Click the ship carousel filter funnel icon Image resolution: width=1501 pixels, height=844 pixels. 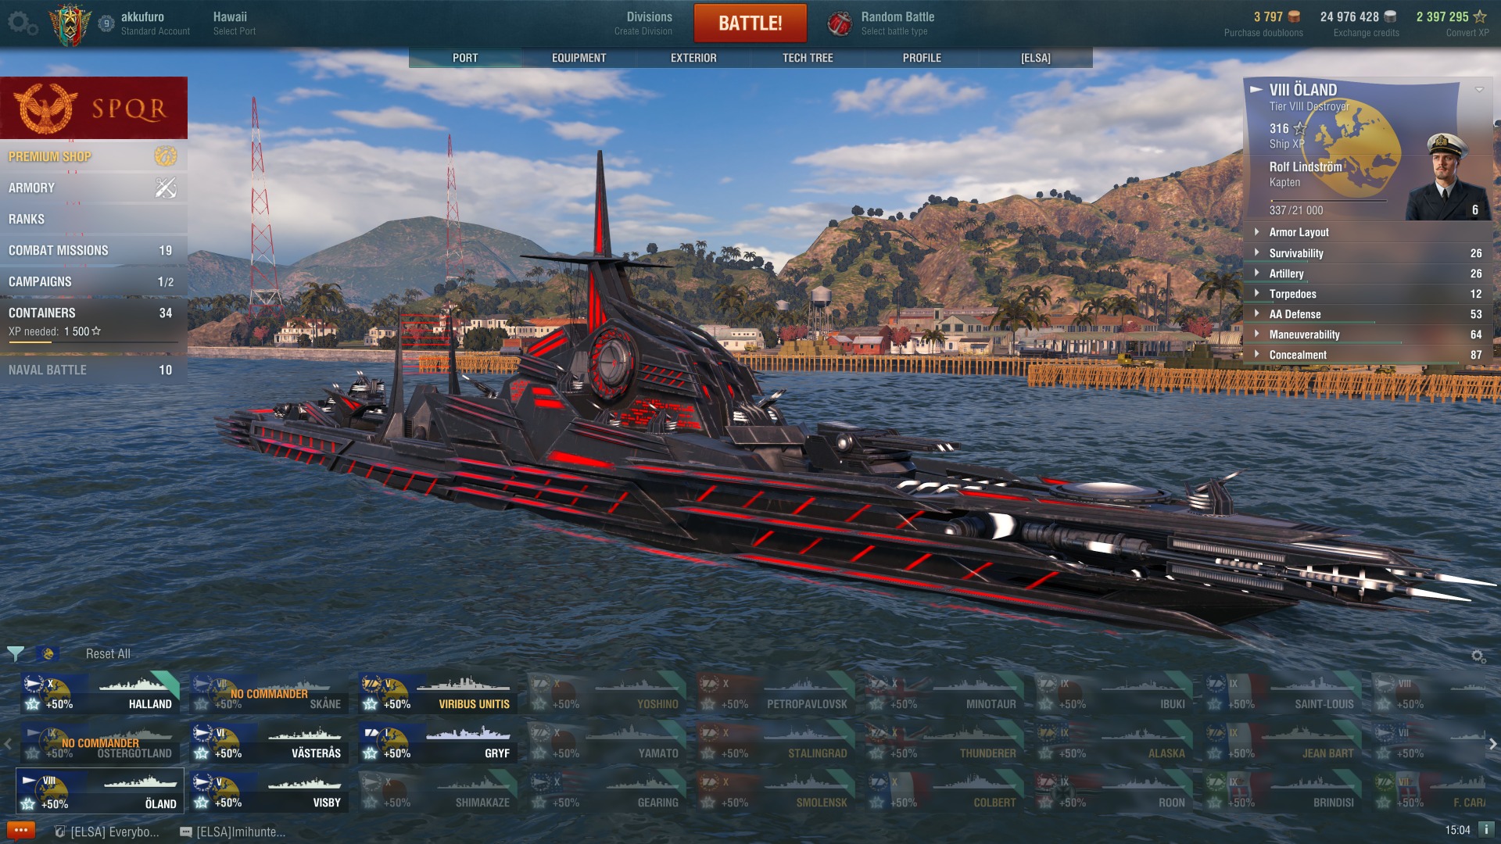coord(16,653)
